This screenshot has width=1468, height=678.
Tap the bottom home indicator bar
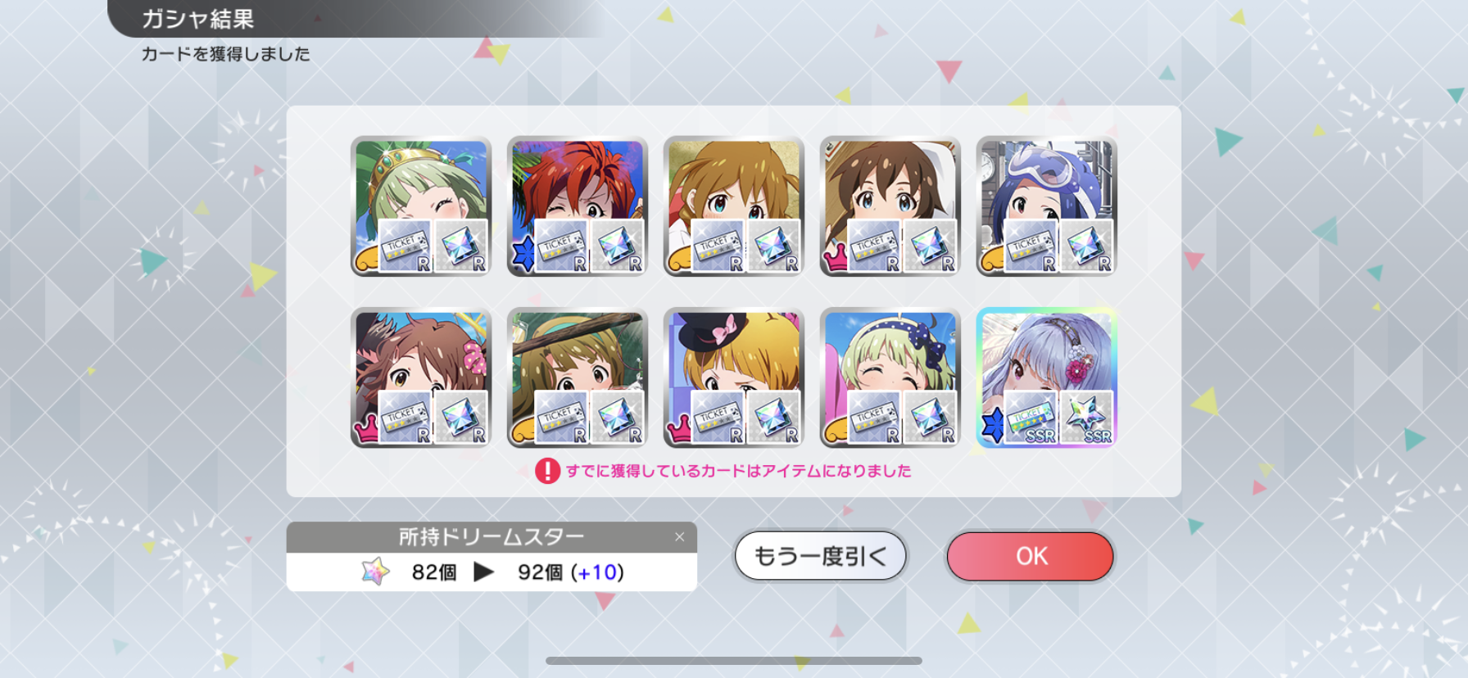click(x=734, y=660)
